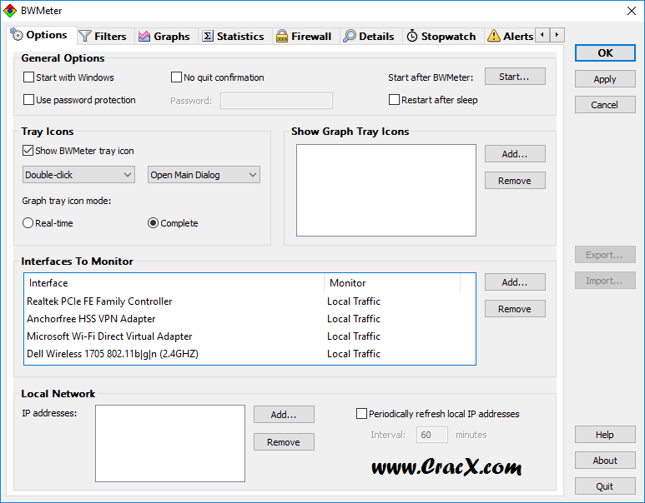Open the Stopwatch tab
Image resolution: width=645 pixels, height=503 pixels.
point(441,36)
